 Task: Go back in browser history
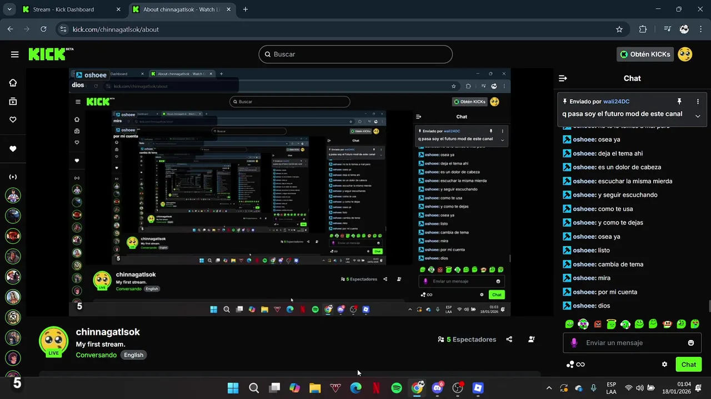(10, 29)
